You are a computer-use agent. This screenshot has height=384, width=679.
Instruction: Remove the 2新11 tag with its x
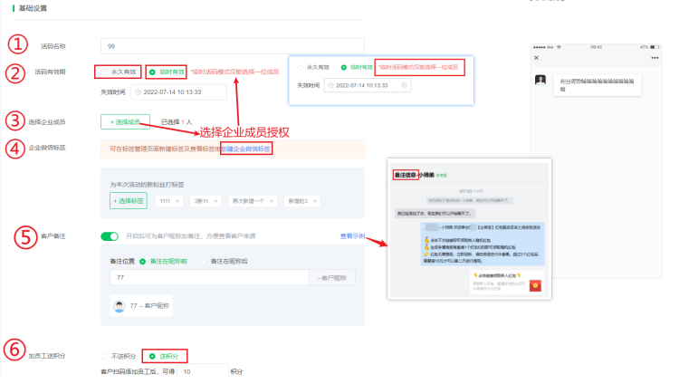(x=215, y=201)
